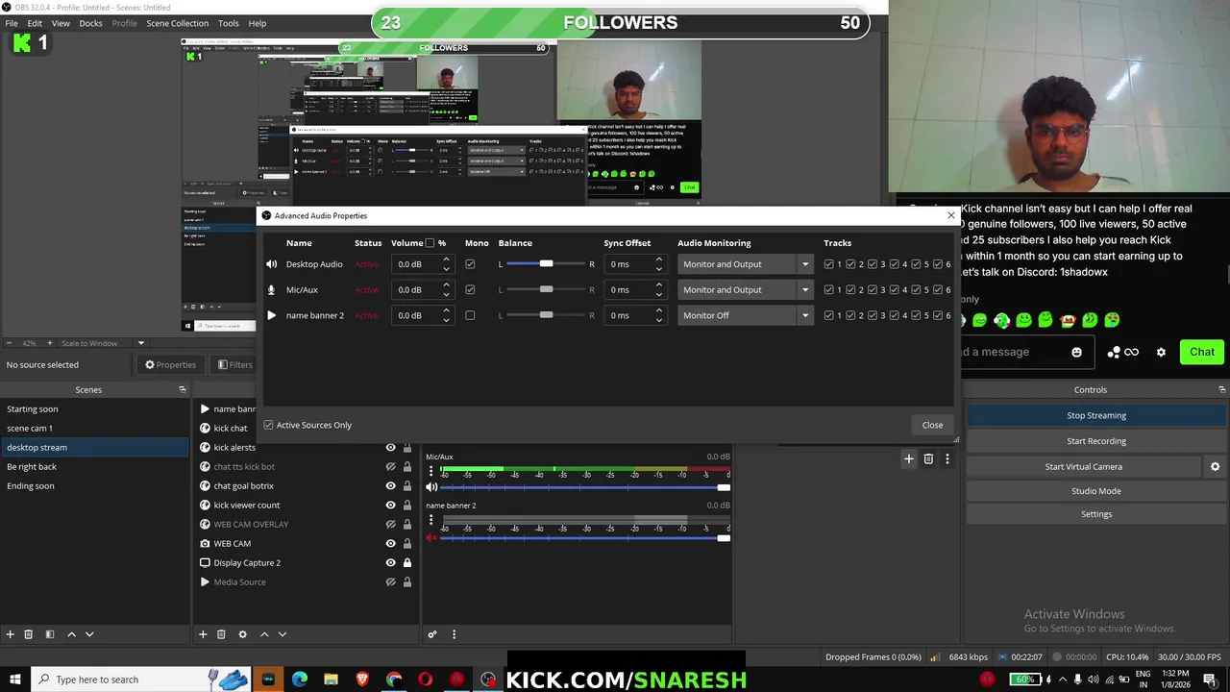Open emoji picker in Kick chat box
Image resolution: width=1230 pixels, height=692 pixels.
[1076, 353]
